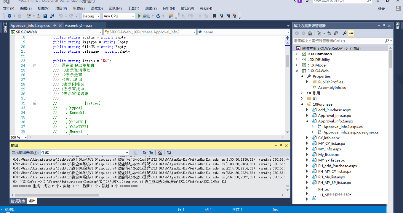Close the Approval_info2.aspx.cs tab
The image size is (403, 213).
coord(60,26)
